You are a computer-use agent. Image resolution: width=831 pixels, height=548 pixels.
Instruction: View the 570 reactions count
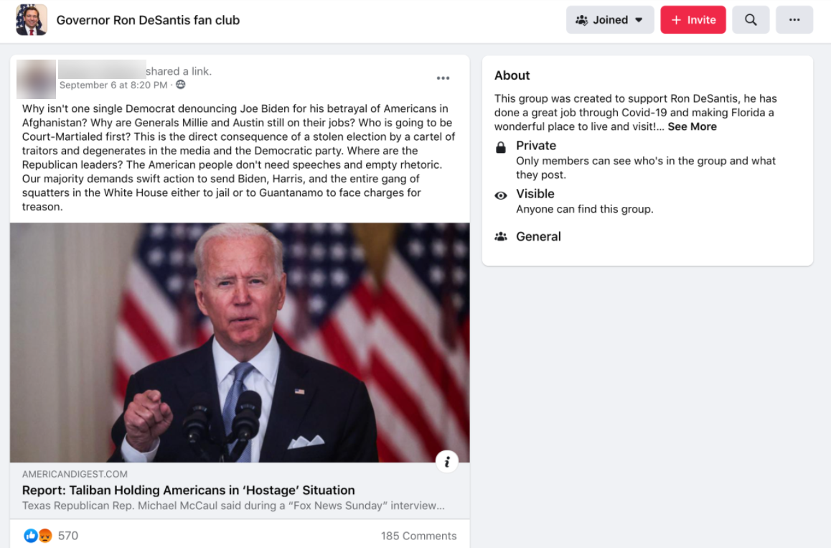tap(68, 536)
